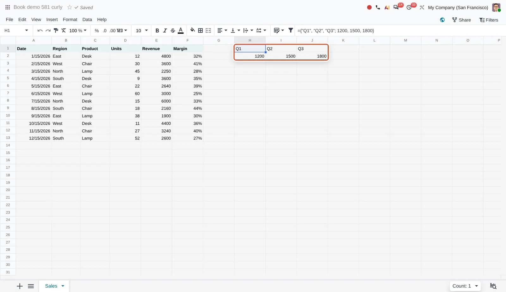
Task: Add a new sheet
Action: click(x=20, y=286)
